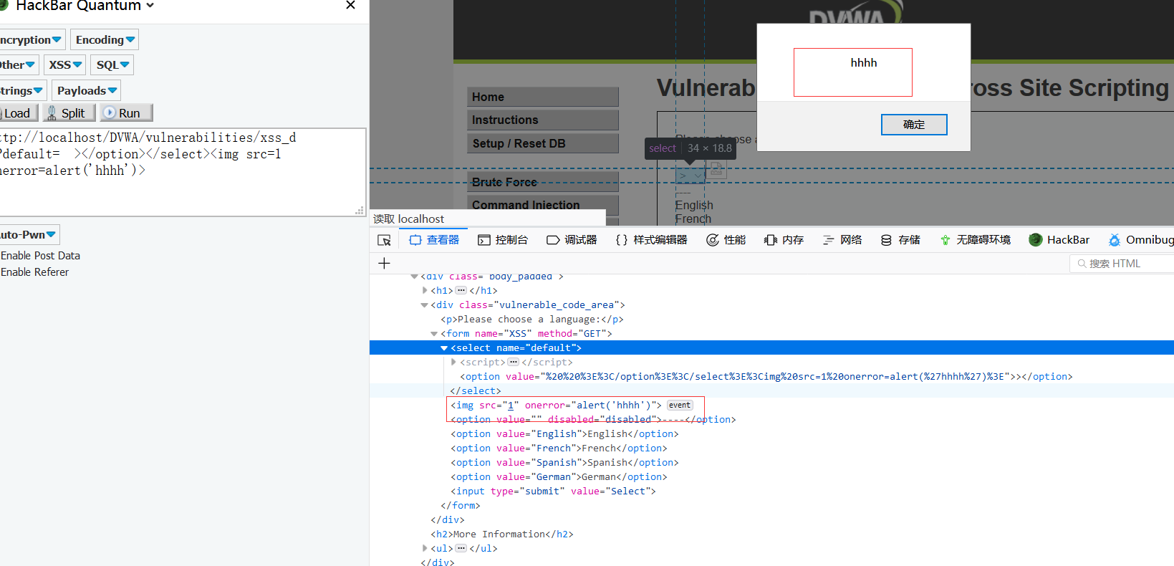Select the option value="French" line
Image resolution: width=1174 pixels, height=566 pixels.
point(559,449)
